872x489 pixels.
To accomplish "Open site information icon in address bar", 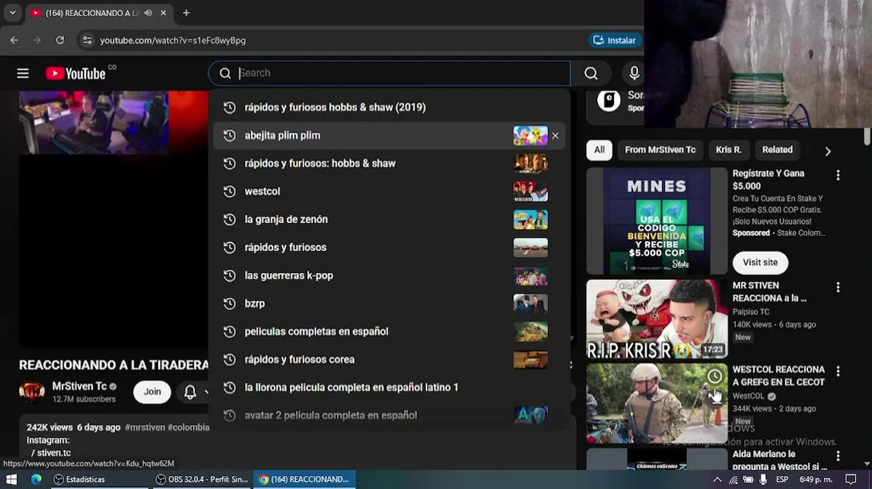I will click(x=87, y=40).
